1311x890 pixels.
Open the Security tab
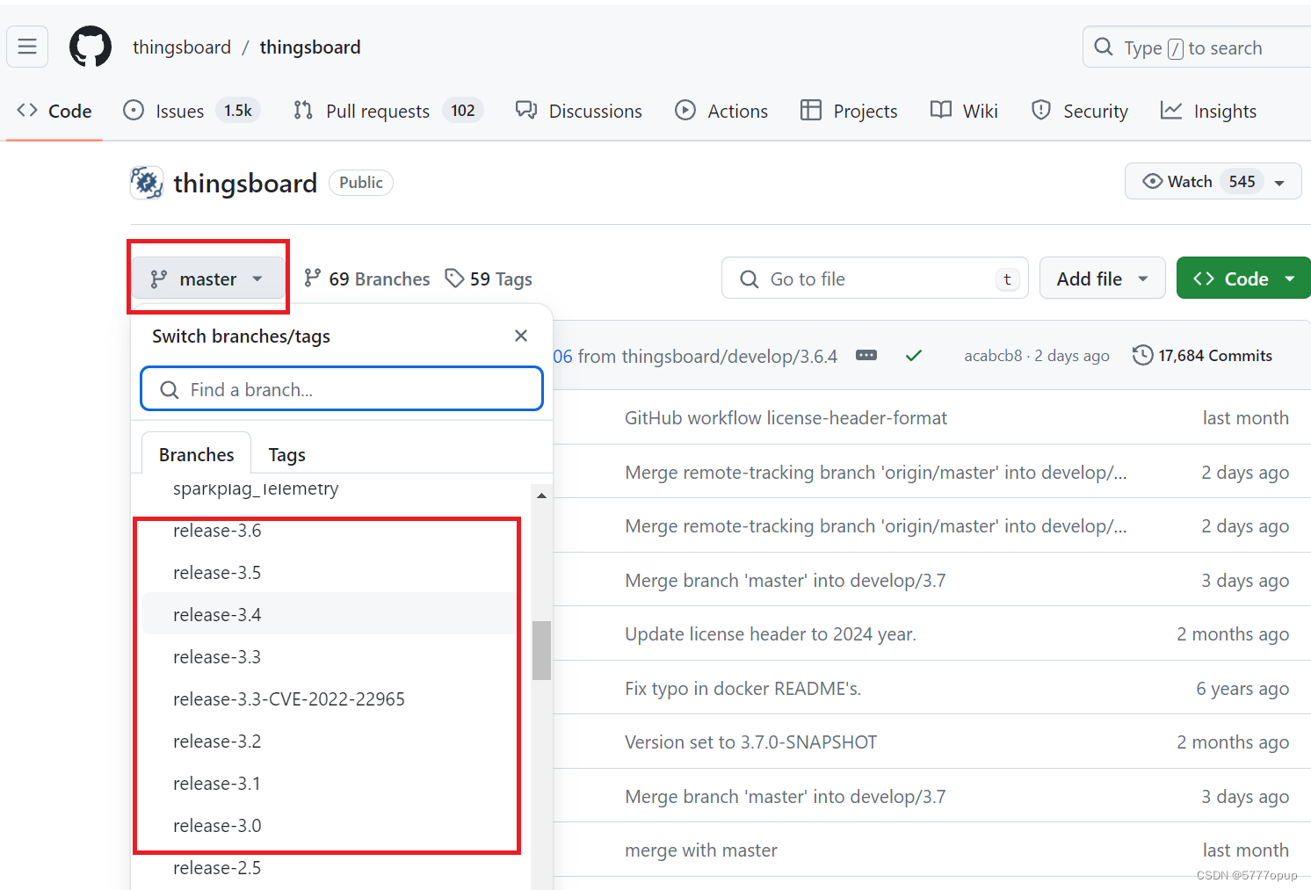click(1079, 111)
